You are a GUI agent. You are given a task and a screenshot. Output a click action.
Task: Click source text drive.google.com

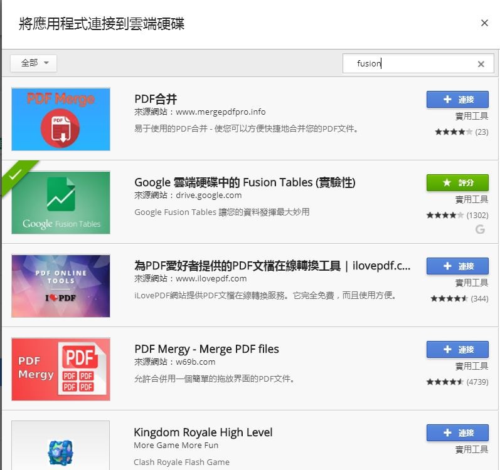[x=209, y=195]
